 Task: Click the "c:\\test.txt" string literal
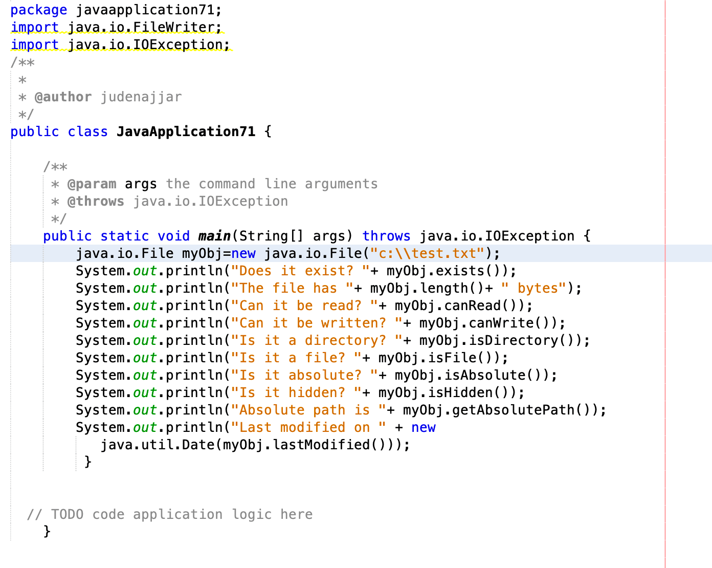click(427, 254)
